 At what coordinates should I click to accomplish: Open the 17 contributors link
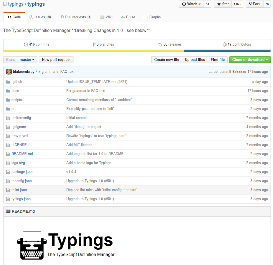pyautogui.click(x=237, y=44)
